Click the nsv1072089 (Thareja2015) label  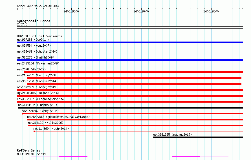(x=37, y=87)
